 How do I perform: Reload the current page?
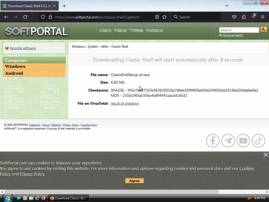click(25, 17)
